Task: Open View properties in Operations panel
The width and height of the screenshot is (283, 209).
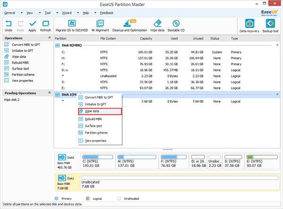Action: coord(18,80)
